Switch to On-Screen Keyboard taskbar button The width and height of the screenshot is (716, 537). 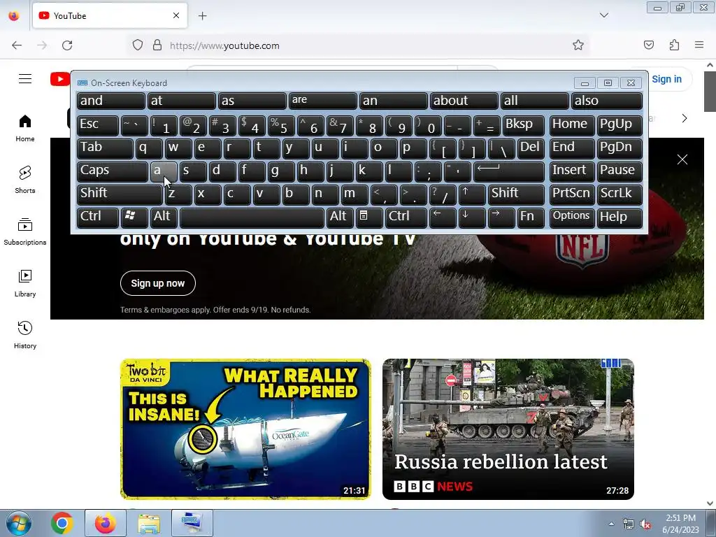[192, 523]
